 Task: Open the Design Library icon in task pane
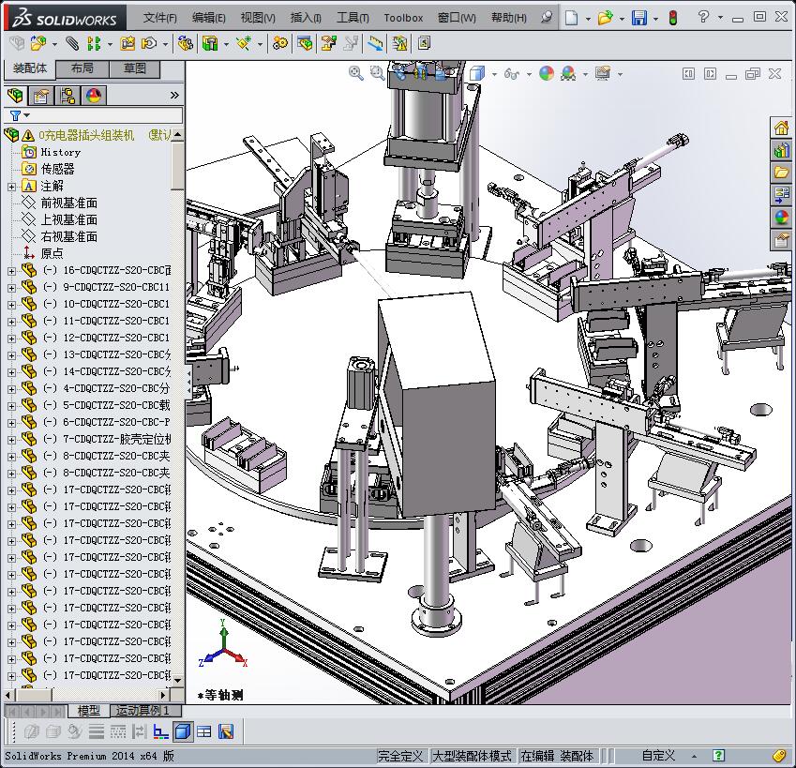pyautogui.click(x=781, y=150)
